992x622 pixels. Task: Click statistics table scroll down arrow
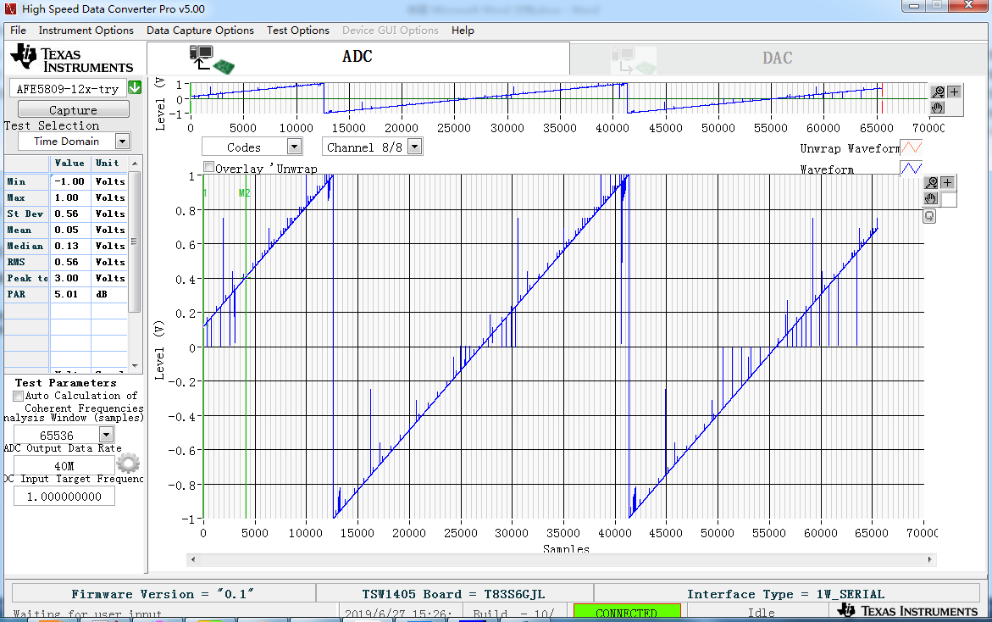coord(134,365)
